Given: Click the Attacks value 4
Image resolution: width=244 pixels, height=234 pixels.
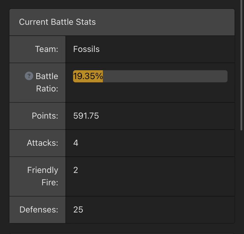Looking at the screenshot, I should click(76, 143).
